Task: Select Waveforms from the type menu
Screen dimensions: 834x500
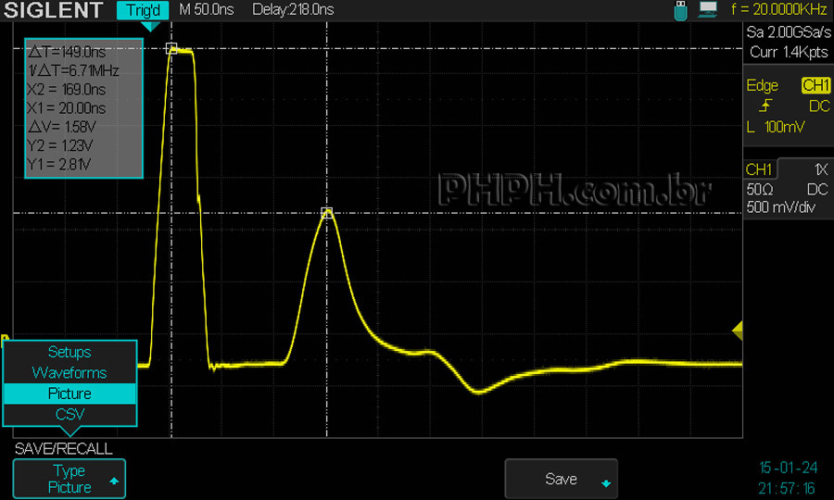Action: [x=69, y=372]
